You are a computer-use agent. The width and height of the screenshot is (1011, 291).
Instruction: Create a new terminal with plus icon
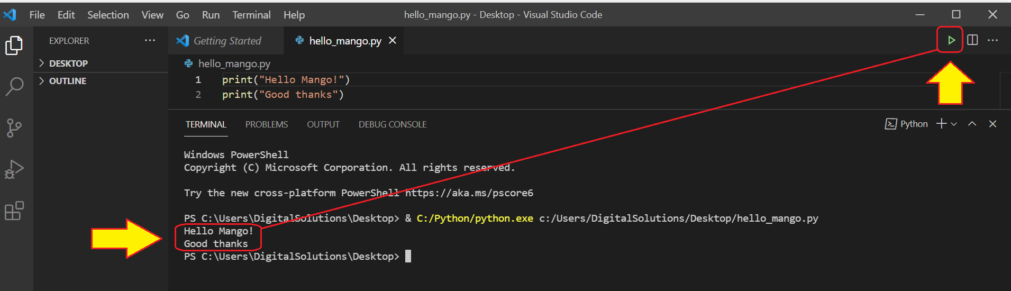point(941,124)
